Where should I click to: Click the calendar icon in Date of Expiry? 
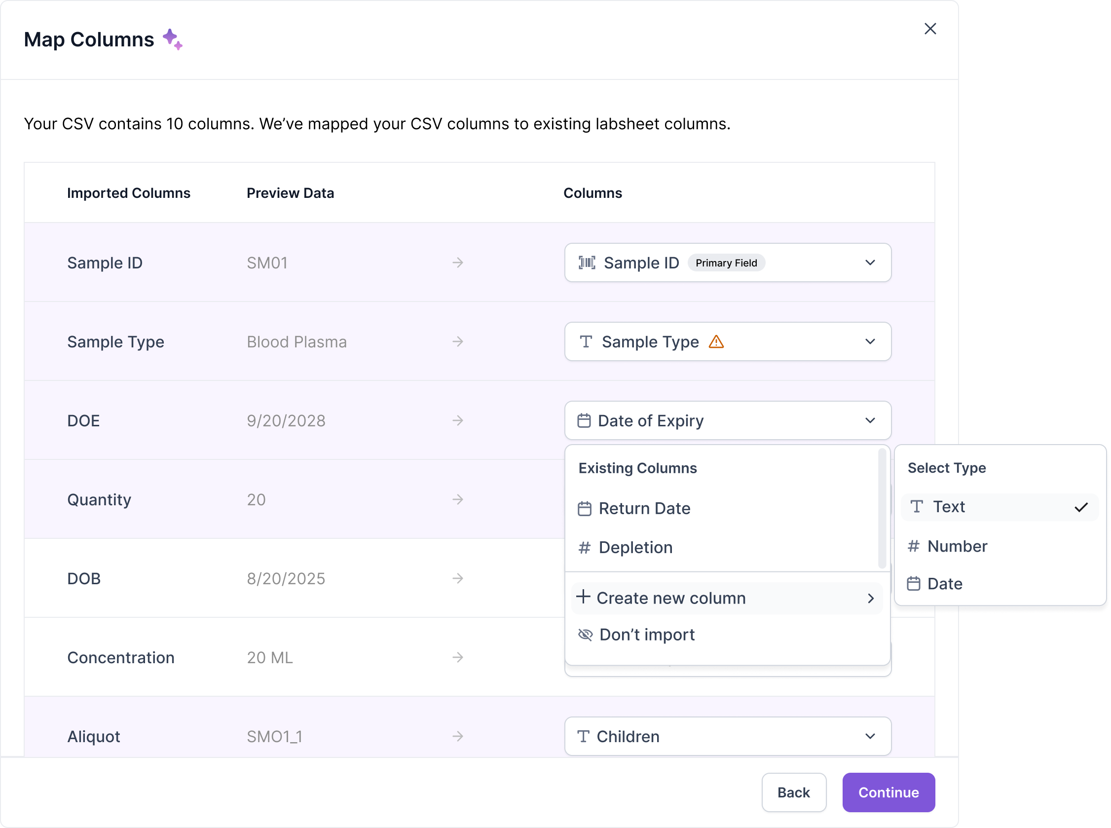(584, 420)
